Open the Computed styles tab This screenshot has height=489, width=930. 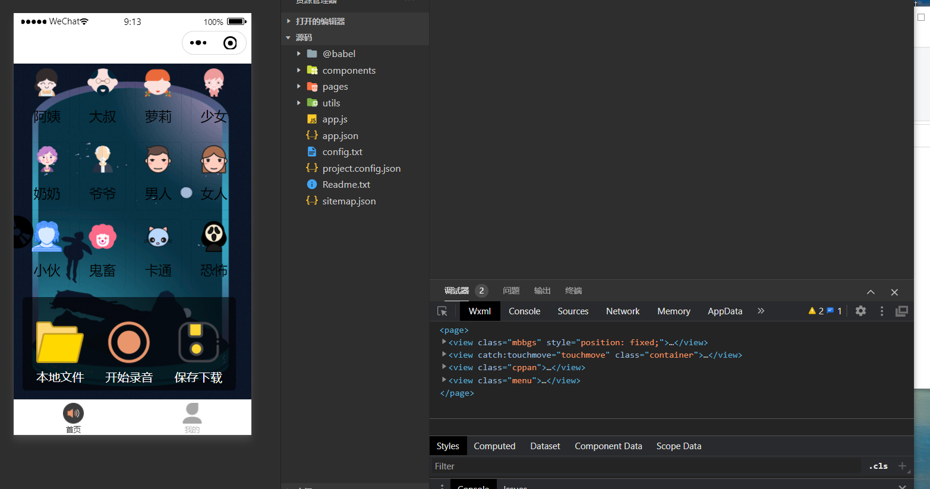pos(494,446)
